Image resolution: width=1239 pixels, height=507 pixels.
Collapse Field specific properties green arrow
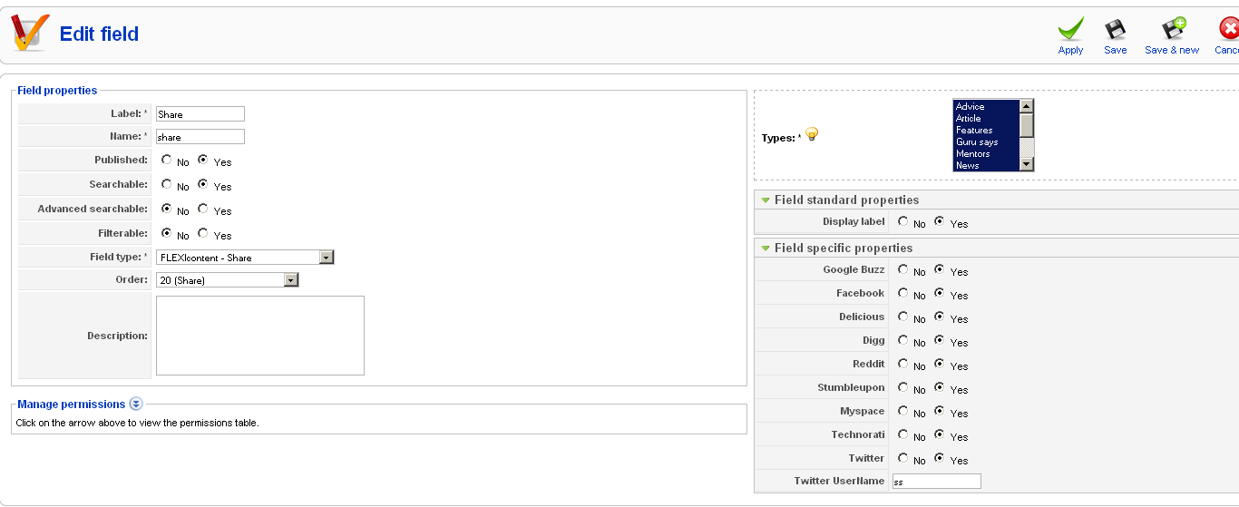(x=766, y=249)
